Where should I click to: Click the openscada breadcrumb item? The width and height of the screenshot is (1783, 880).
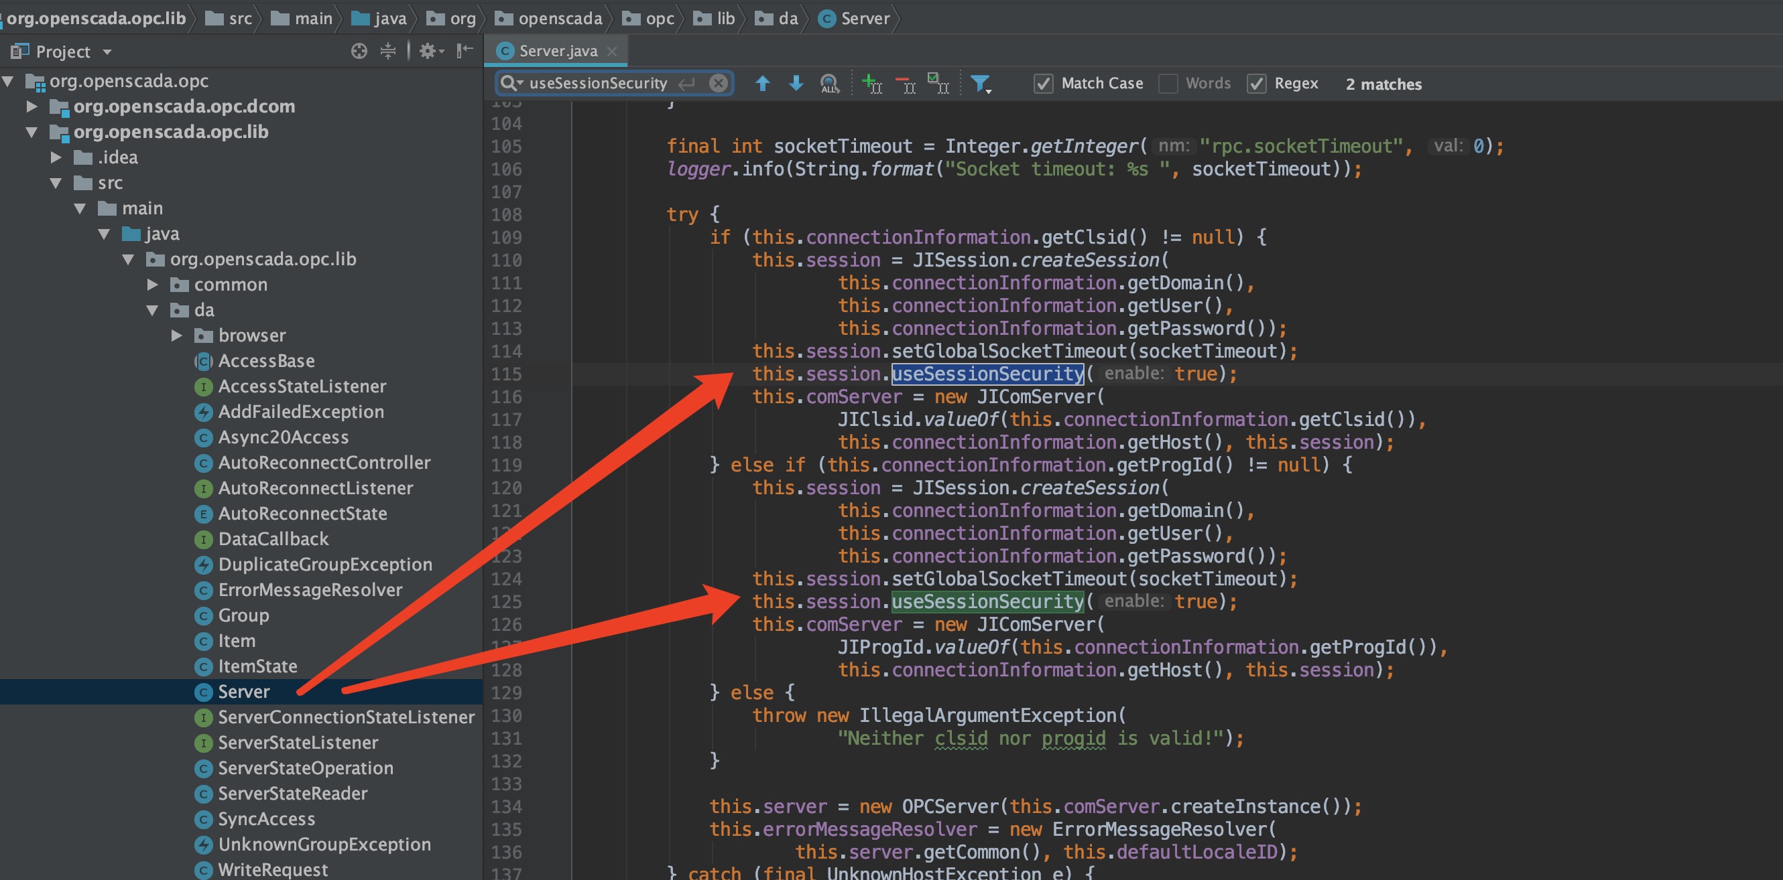point(559,19)
